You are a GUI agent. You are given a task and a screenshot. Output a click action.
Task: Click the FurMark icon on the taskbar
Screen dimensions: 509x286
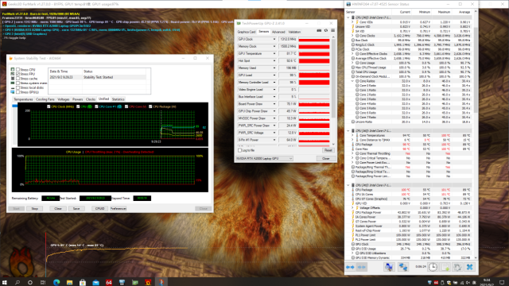tap(148, 283)
